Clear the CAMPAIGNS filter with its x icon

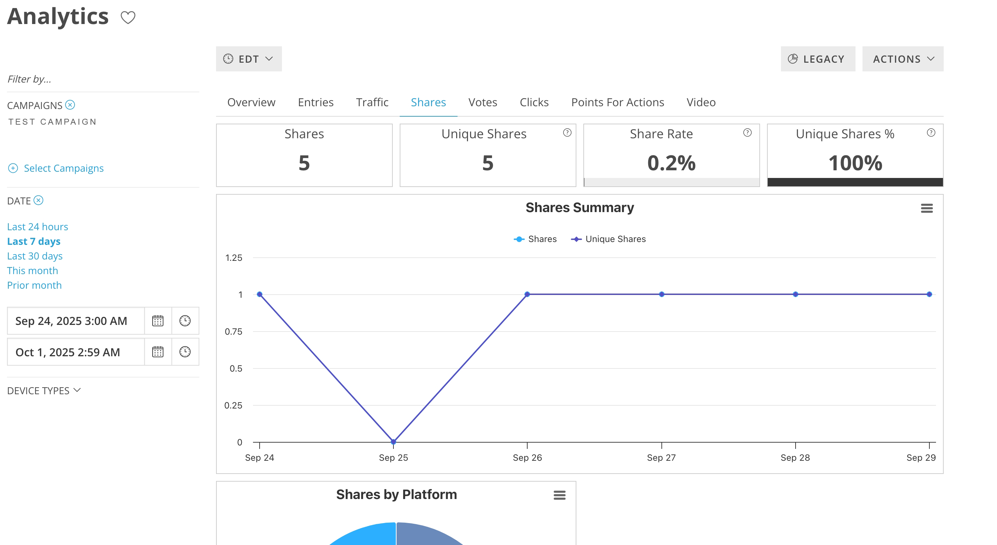[x=70, y=105]
